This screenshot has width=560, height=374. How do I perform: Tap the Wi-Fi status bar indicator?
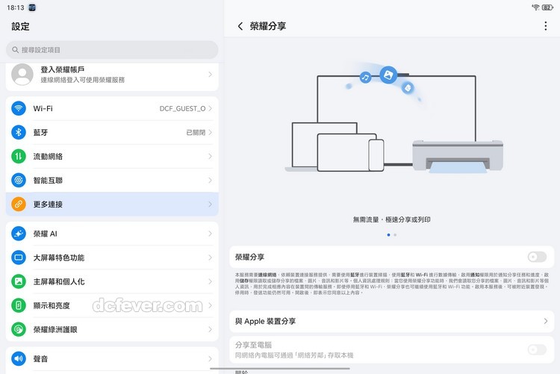click(x=535, y=7)
